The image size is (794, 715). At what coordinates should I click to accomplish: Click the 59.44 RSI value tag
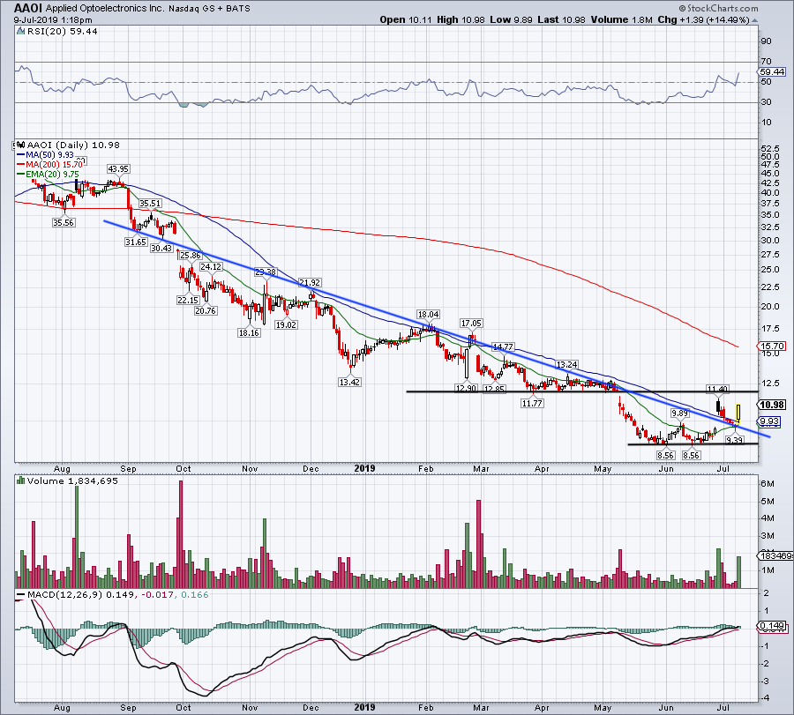point(770,71)
